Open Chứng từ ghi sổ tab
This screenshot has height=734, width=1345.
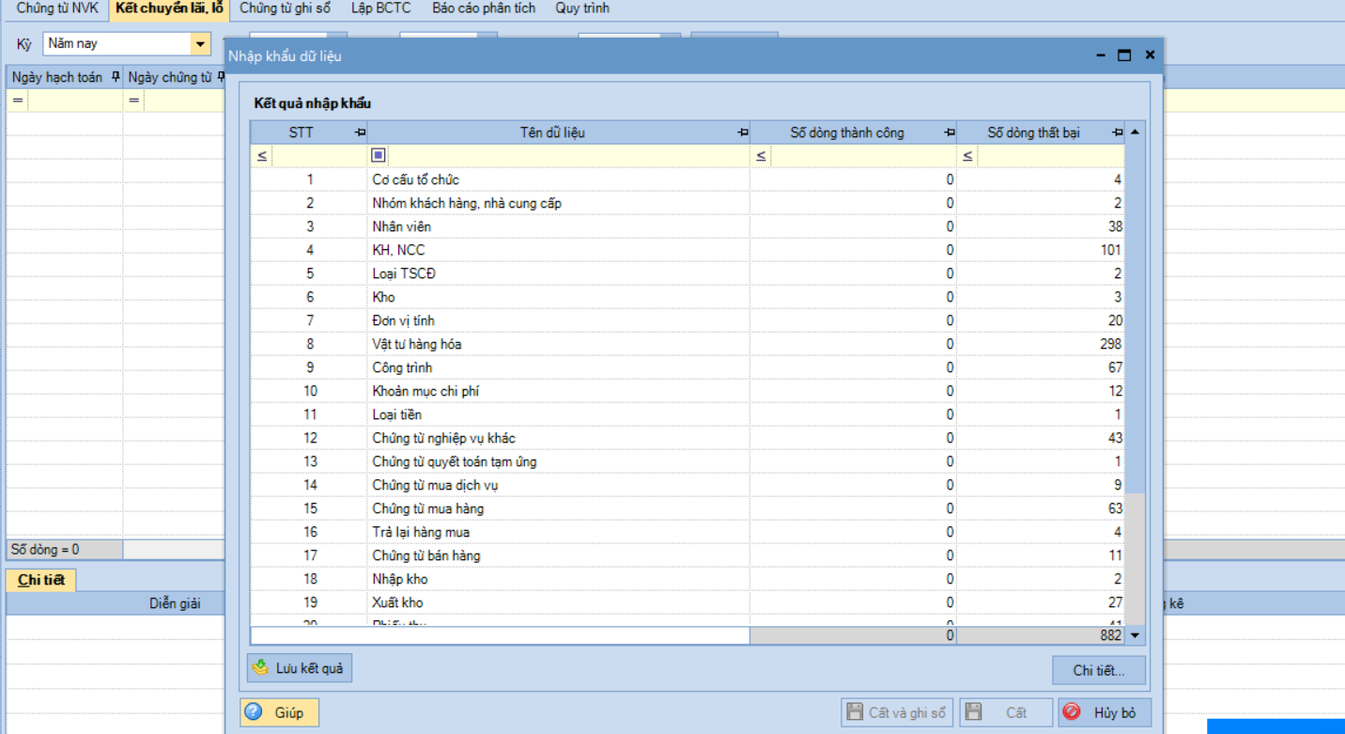click(286, 8)
